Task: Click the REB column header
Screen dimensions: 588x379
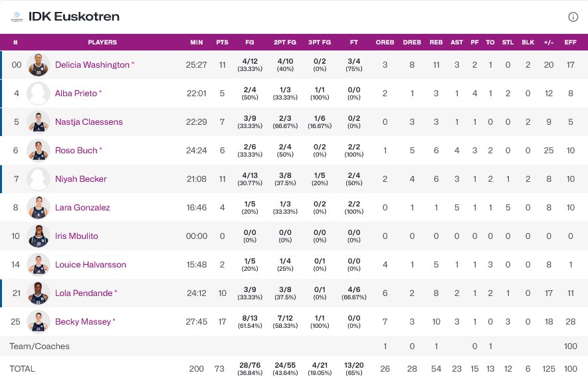Action: (436, 42)
